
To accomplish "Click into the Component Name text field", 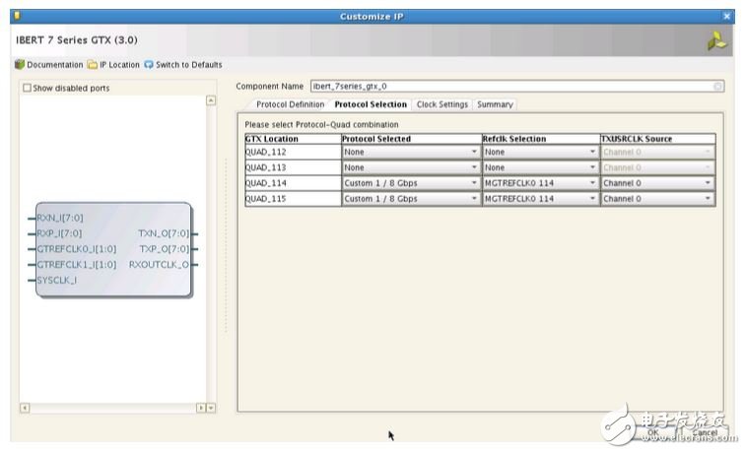I will (510, 87).
